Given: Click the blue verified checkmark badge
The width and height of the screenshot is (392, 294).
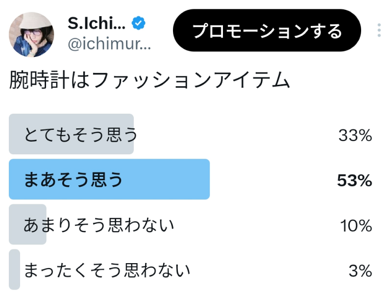Looking at the screenshot, I should (x=139, y=23).
